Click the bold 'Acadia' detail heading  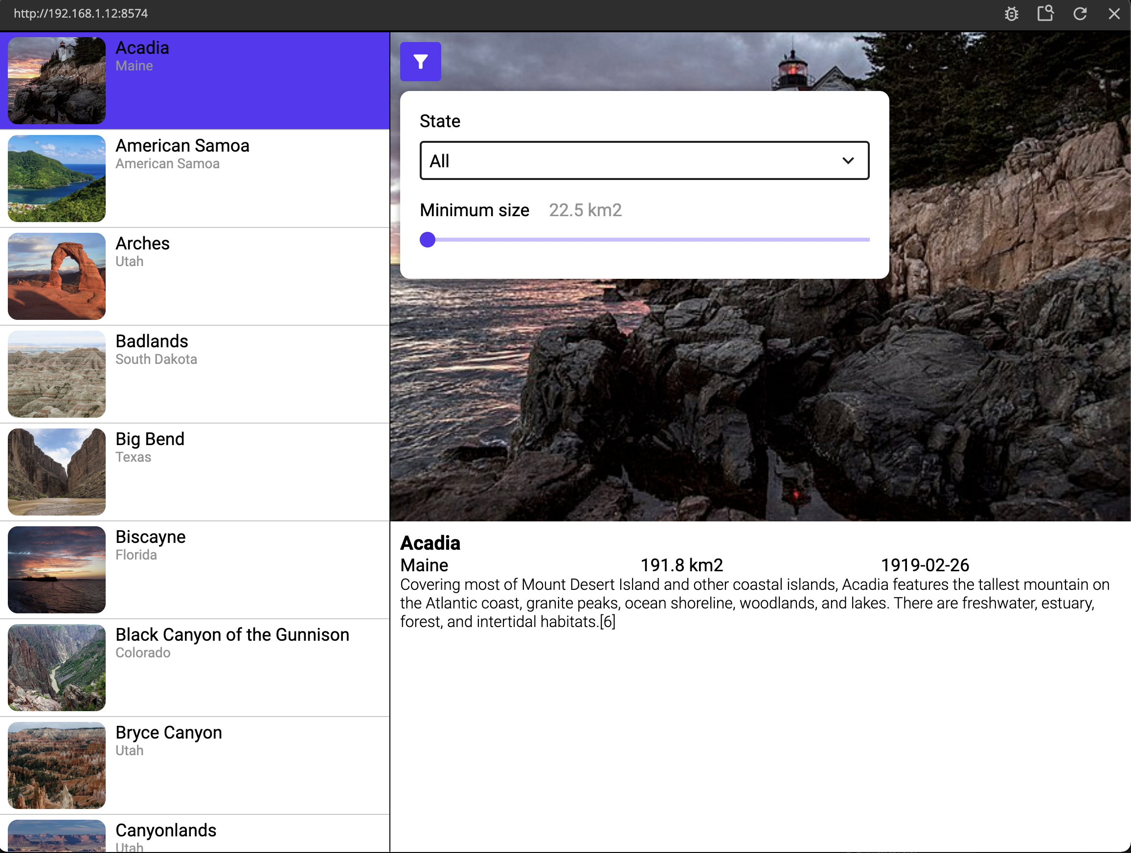pos(430,543)
